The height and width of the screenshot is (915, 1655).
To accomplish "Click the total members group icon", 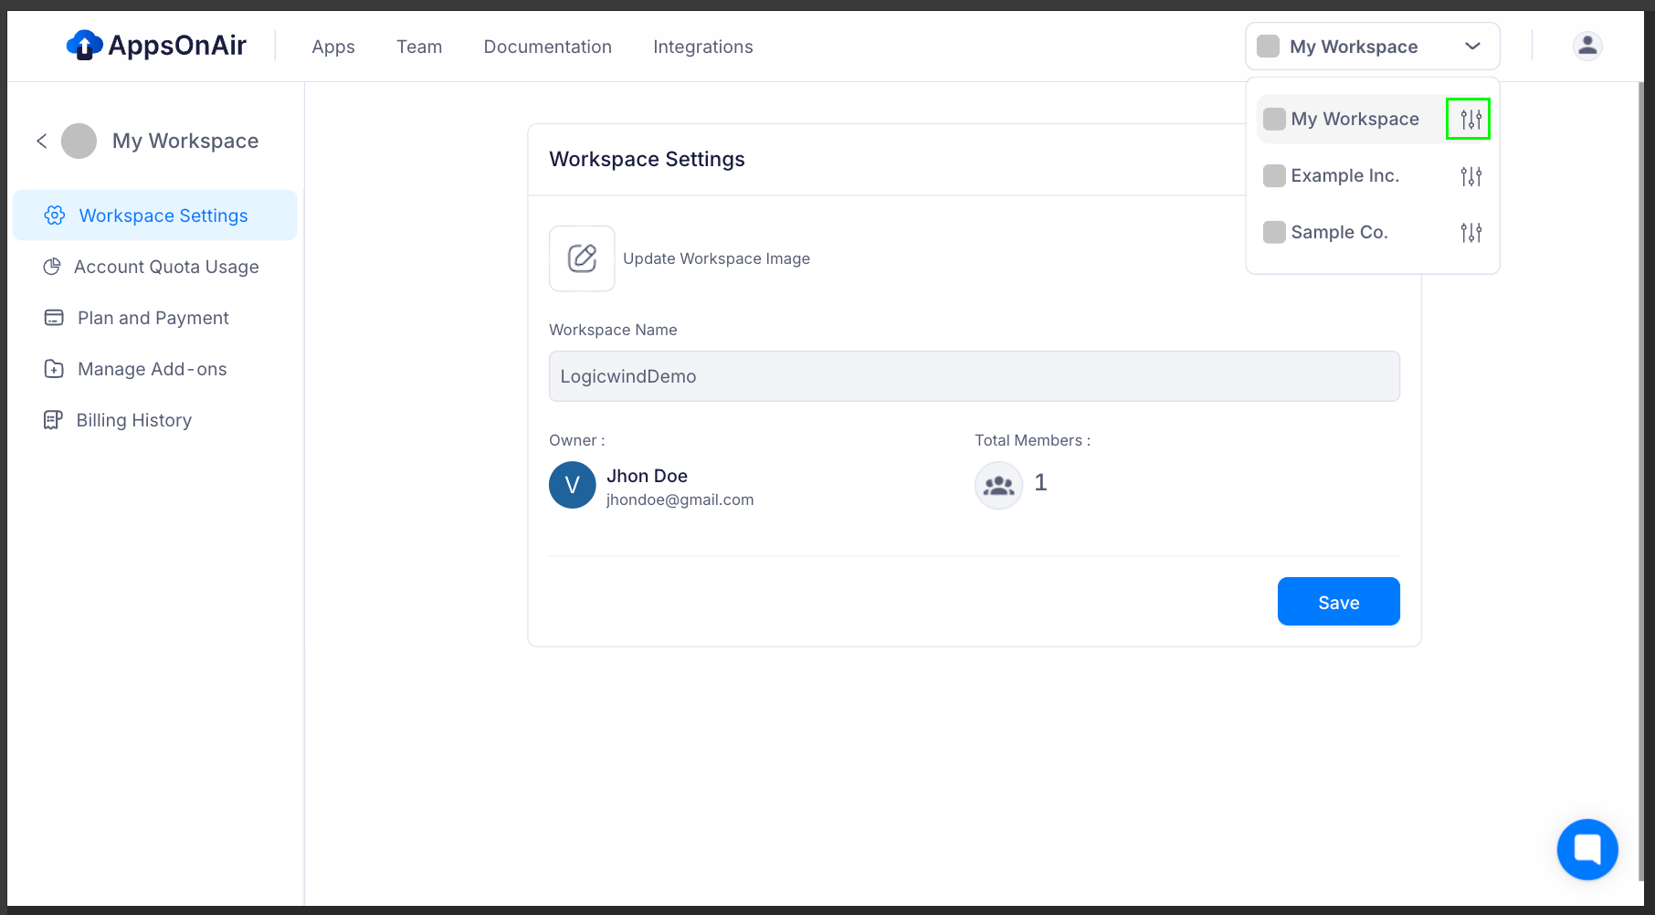I will (x=998, y=485).
